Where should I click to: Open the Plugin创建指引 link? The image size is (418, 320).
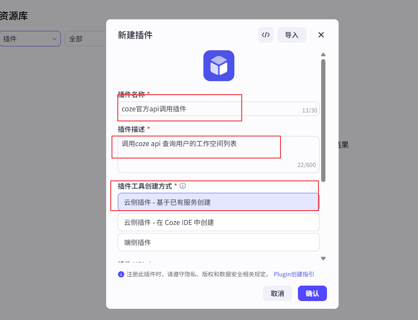pos(294,274)
